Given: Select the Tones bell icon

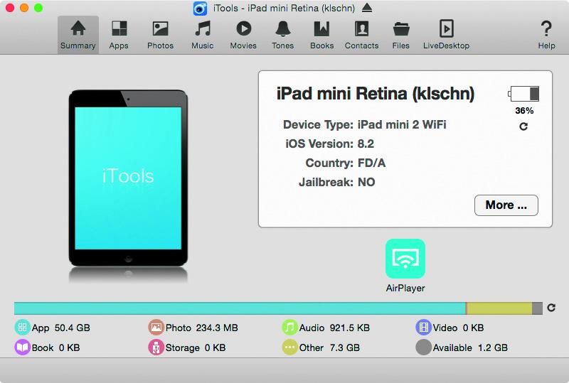Looking at the screenshot, I should pyautogui.click(x=282, y=29).
